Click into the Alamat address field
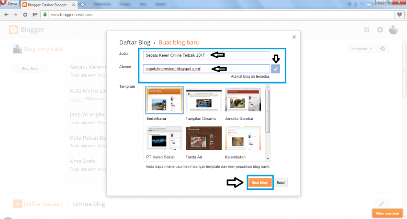 click(206, 69)
